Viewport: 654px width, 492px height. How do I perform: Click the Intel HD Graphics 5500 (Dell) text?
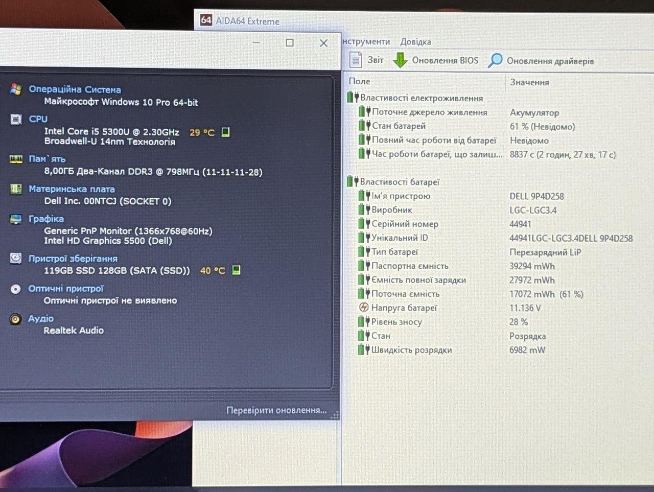(108, 241)
